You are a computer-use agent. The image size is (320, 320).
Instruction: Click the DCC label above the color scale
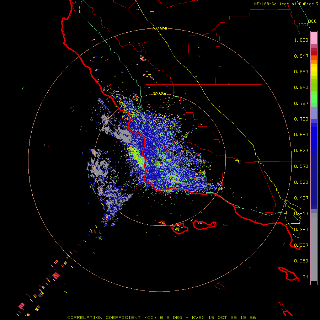tap(312, 21)
